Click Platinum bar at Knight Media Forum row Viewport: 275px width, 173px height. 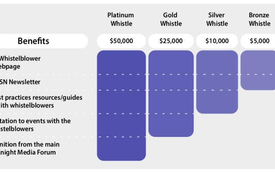(121, 149)
